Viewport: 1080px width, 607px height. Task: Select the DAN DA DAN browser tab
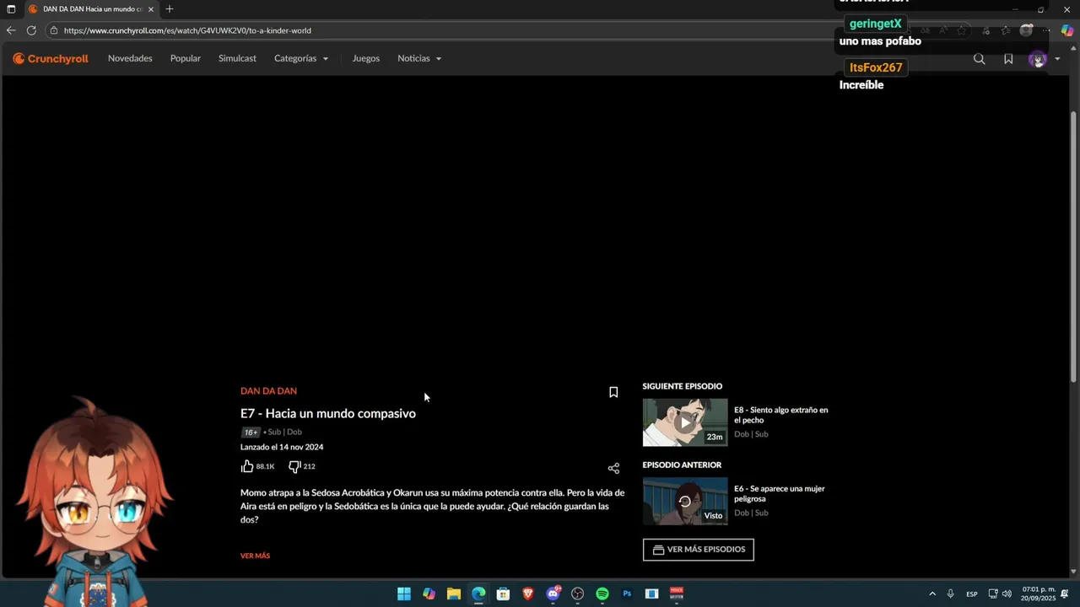[x=91, y=9]
